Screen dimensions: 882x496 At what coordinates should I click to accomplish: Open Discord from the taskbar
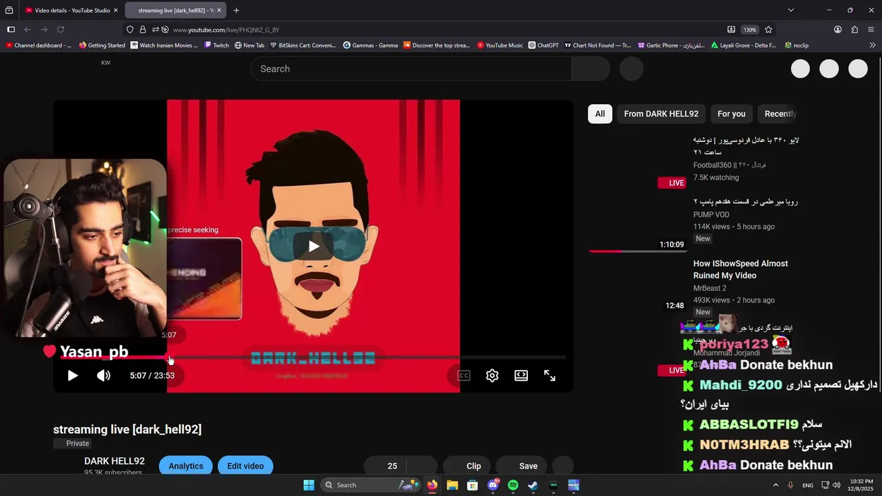click(493, 485)
